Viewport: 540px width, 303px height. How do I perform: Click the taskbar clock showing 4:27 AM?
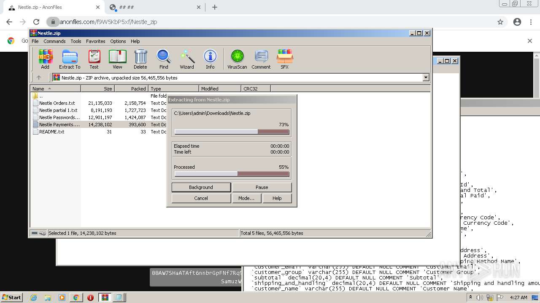coord(518,298)
